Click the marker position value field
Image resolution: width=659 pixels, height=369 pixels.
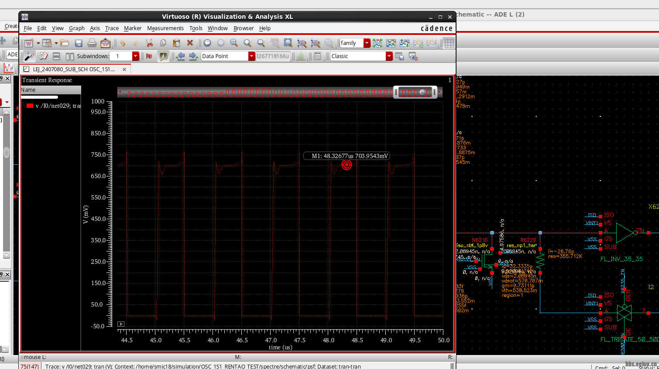[273, 56]
